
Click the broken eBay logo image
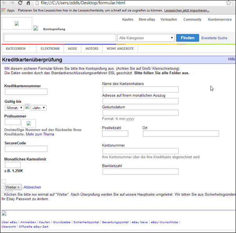pos(17,24)
